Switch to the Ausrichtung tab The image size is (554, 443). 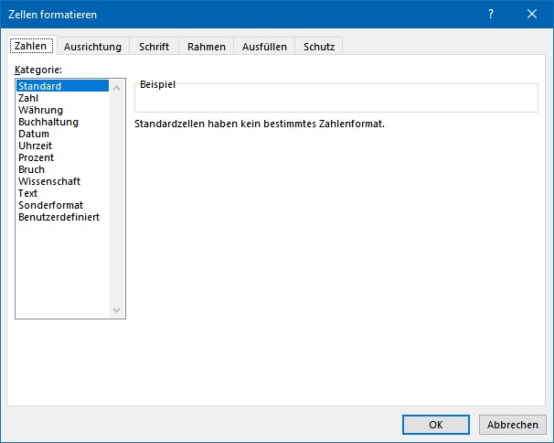93,47
